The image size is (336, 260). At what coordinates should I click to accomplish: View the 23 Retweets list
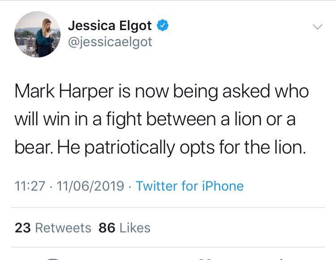click(53, 228)
